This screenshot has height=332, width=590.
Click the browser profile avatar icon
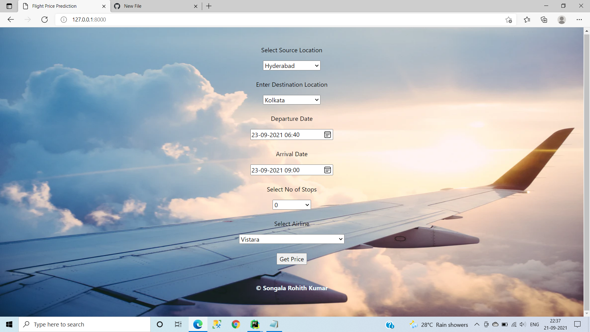561,19
